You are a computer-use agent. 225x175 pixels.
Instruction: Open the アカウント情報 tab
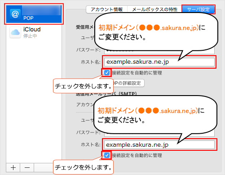(x=107, y=9)
